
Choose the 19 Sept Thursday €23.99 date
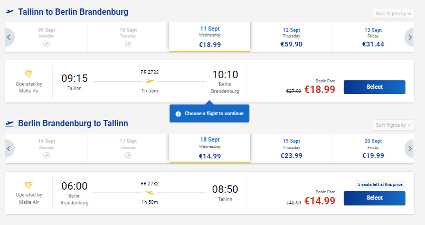(x=291, y=148)
